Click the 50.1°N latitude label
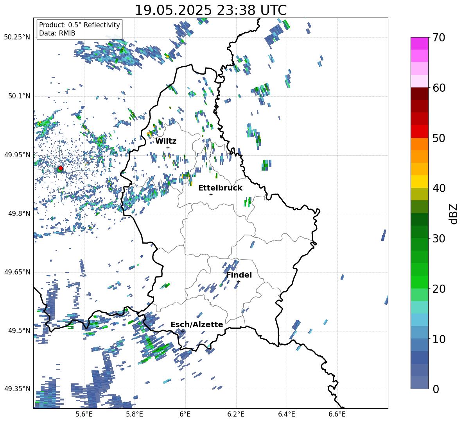This screenshot has width=463, height=422. coord(19,96)
